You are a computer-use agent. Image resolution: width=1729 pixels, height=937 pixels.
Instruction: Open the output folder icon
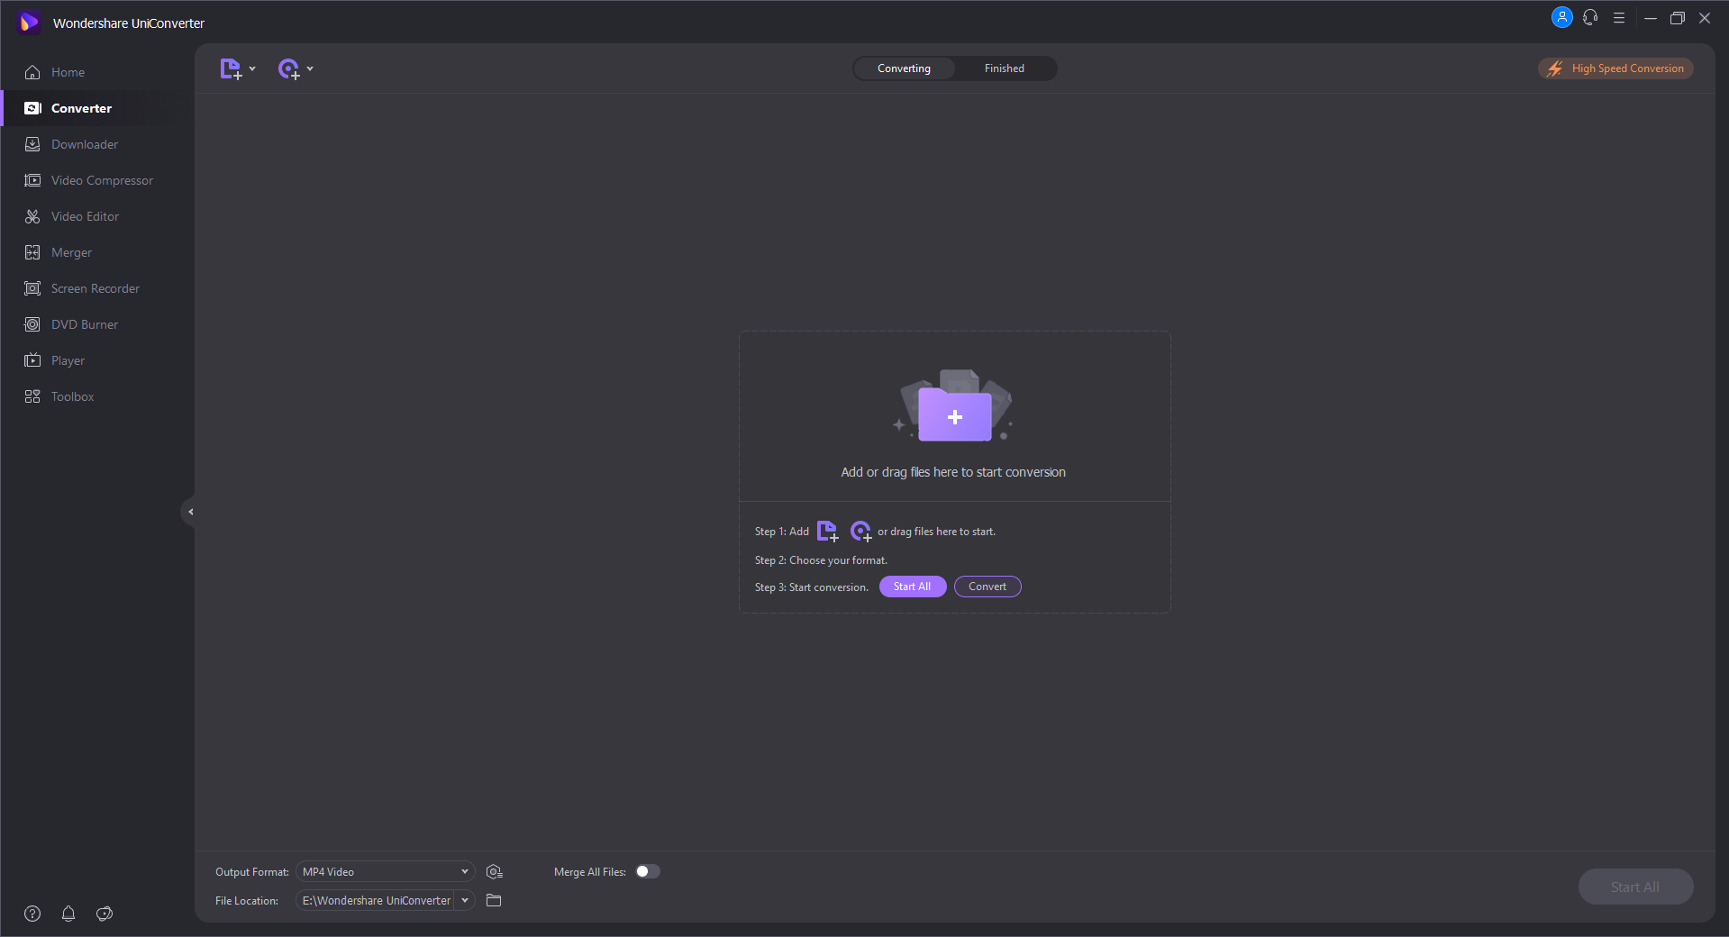pyautogui.click(x=494, y=900)
